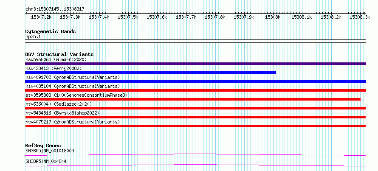Image resolution: width=378 pixels, height=171 pixels.
Task: Click the DGV Structural Variants track title
Action: click(59, 54)
